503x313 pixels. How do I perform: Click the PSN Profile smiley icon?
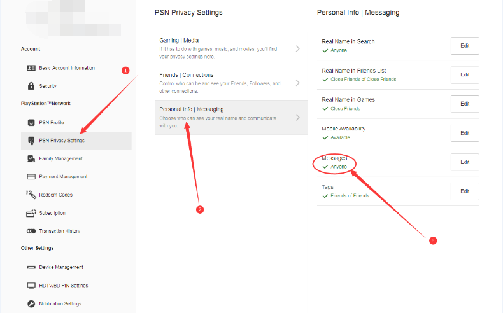pos(31,122)
